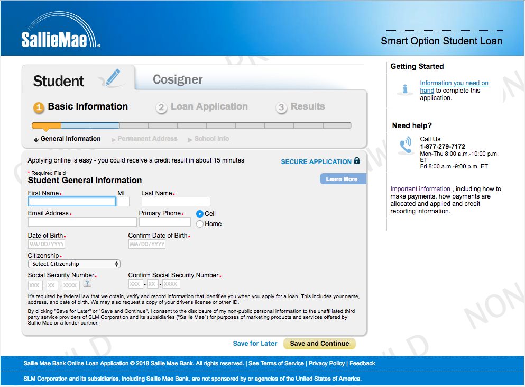Switch to the Student tab

click(78, 79)
